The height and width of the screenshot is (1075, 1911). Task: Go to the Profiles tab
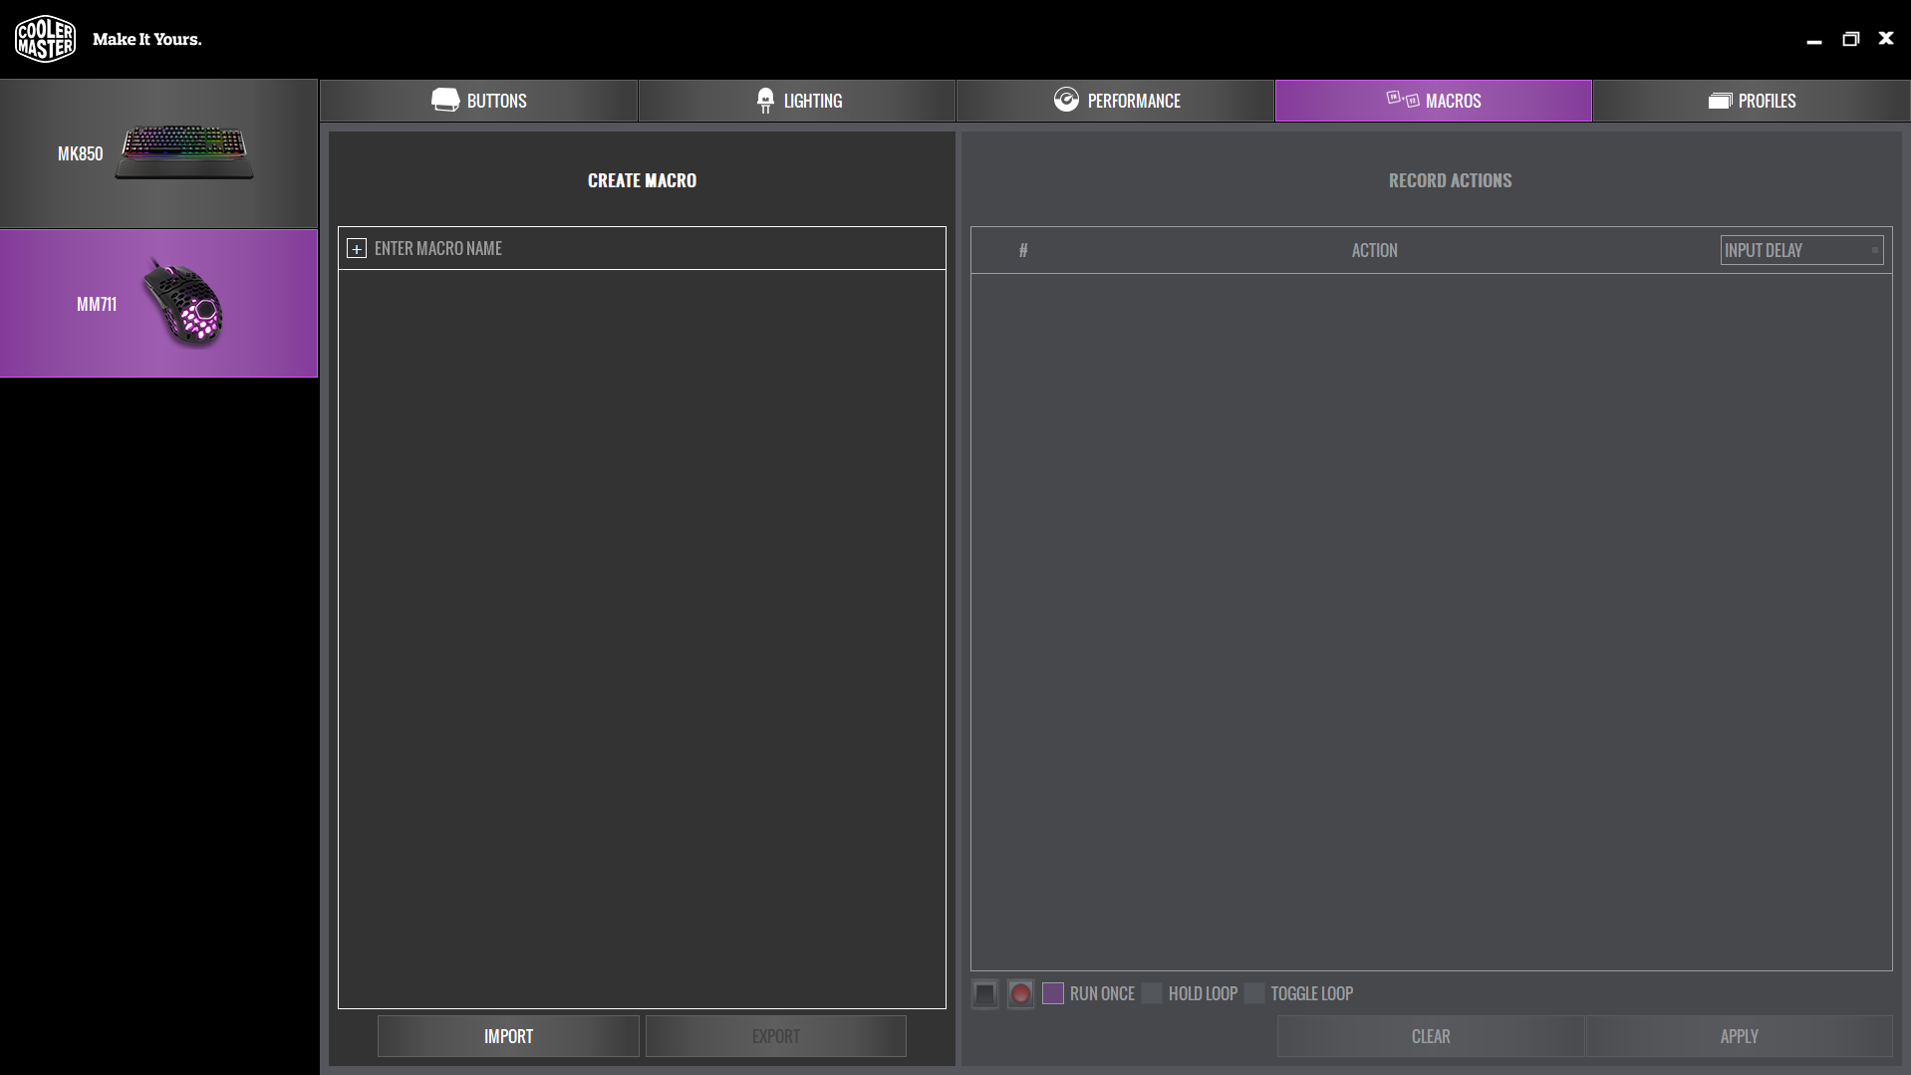[1752, 101]
